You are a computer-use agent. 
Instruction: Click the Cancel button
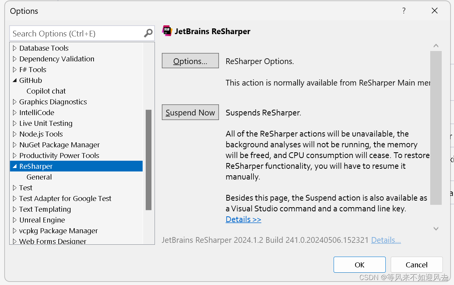click(x=416, y=265)
